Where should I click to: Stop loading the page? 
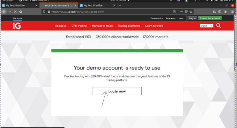point(15,12)
